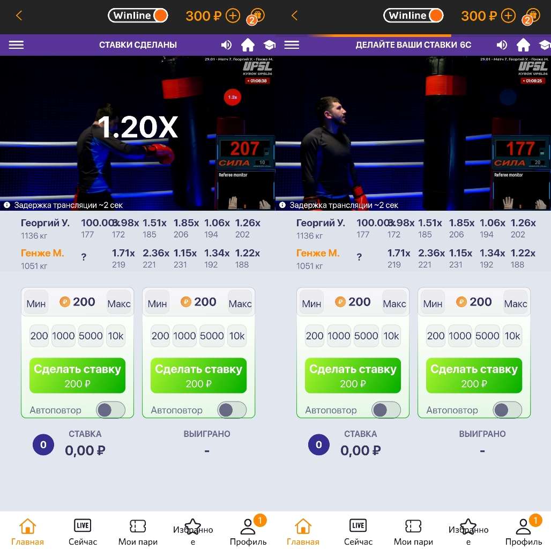
Task: Enable Автоповтор in last right bet panel
Action: (508, 410)
